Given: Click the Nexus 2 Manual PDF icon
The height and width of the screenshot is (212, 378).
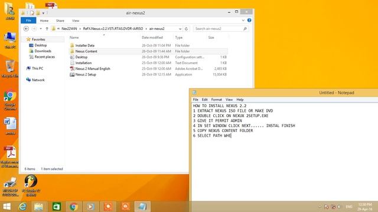Looking at the screenshot, I should tap(72, 68).
